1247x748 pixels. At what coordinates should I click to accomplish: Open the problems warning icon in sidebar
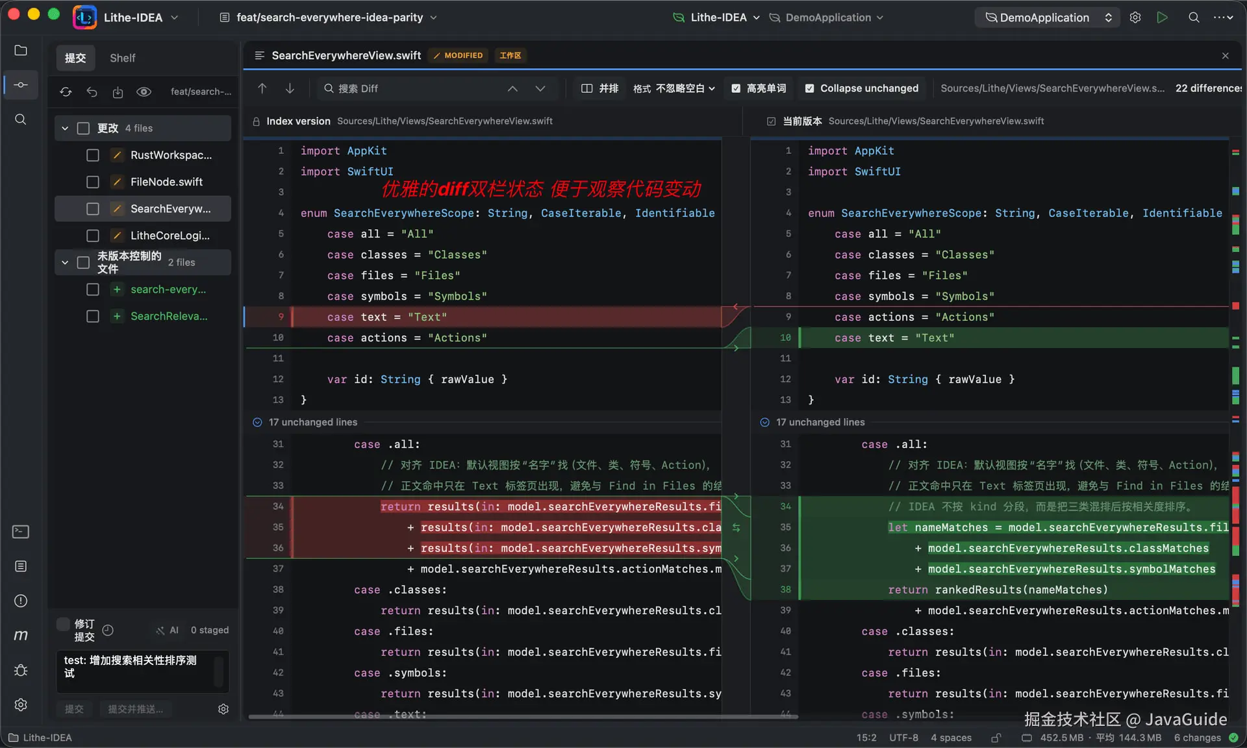point(21,601)
